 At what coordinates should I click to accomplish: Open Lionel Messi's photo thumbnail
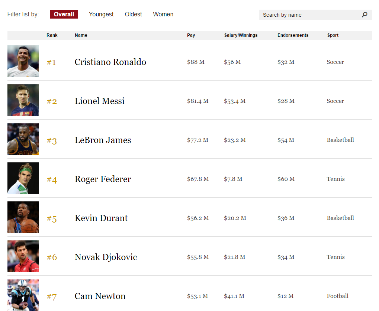click(x=23, y=100)
